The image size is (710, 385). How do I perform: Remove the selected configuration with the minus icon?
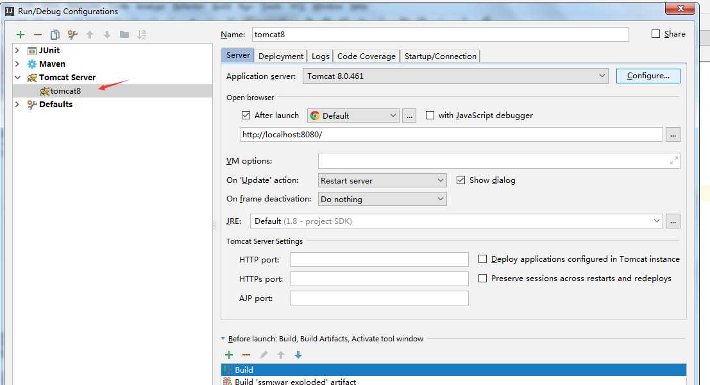[x=38, y=35]
